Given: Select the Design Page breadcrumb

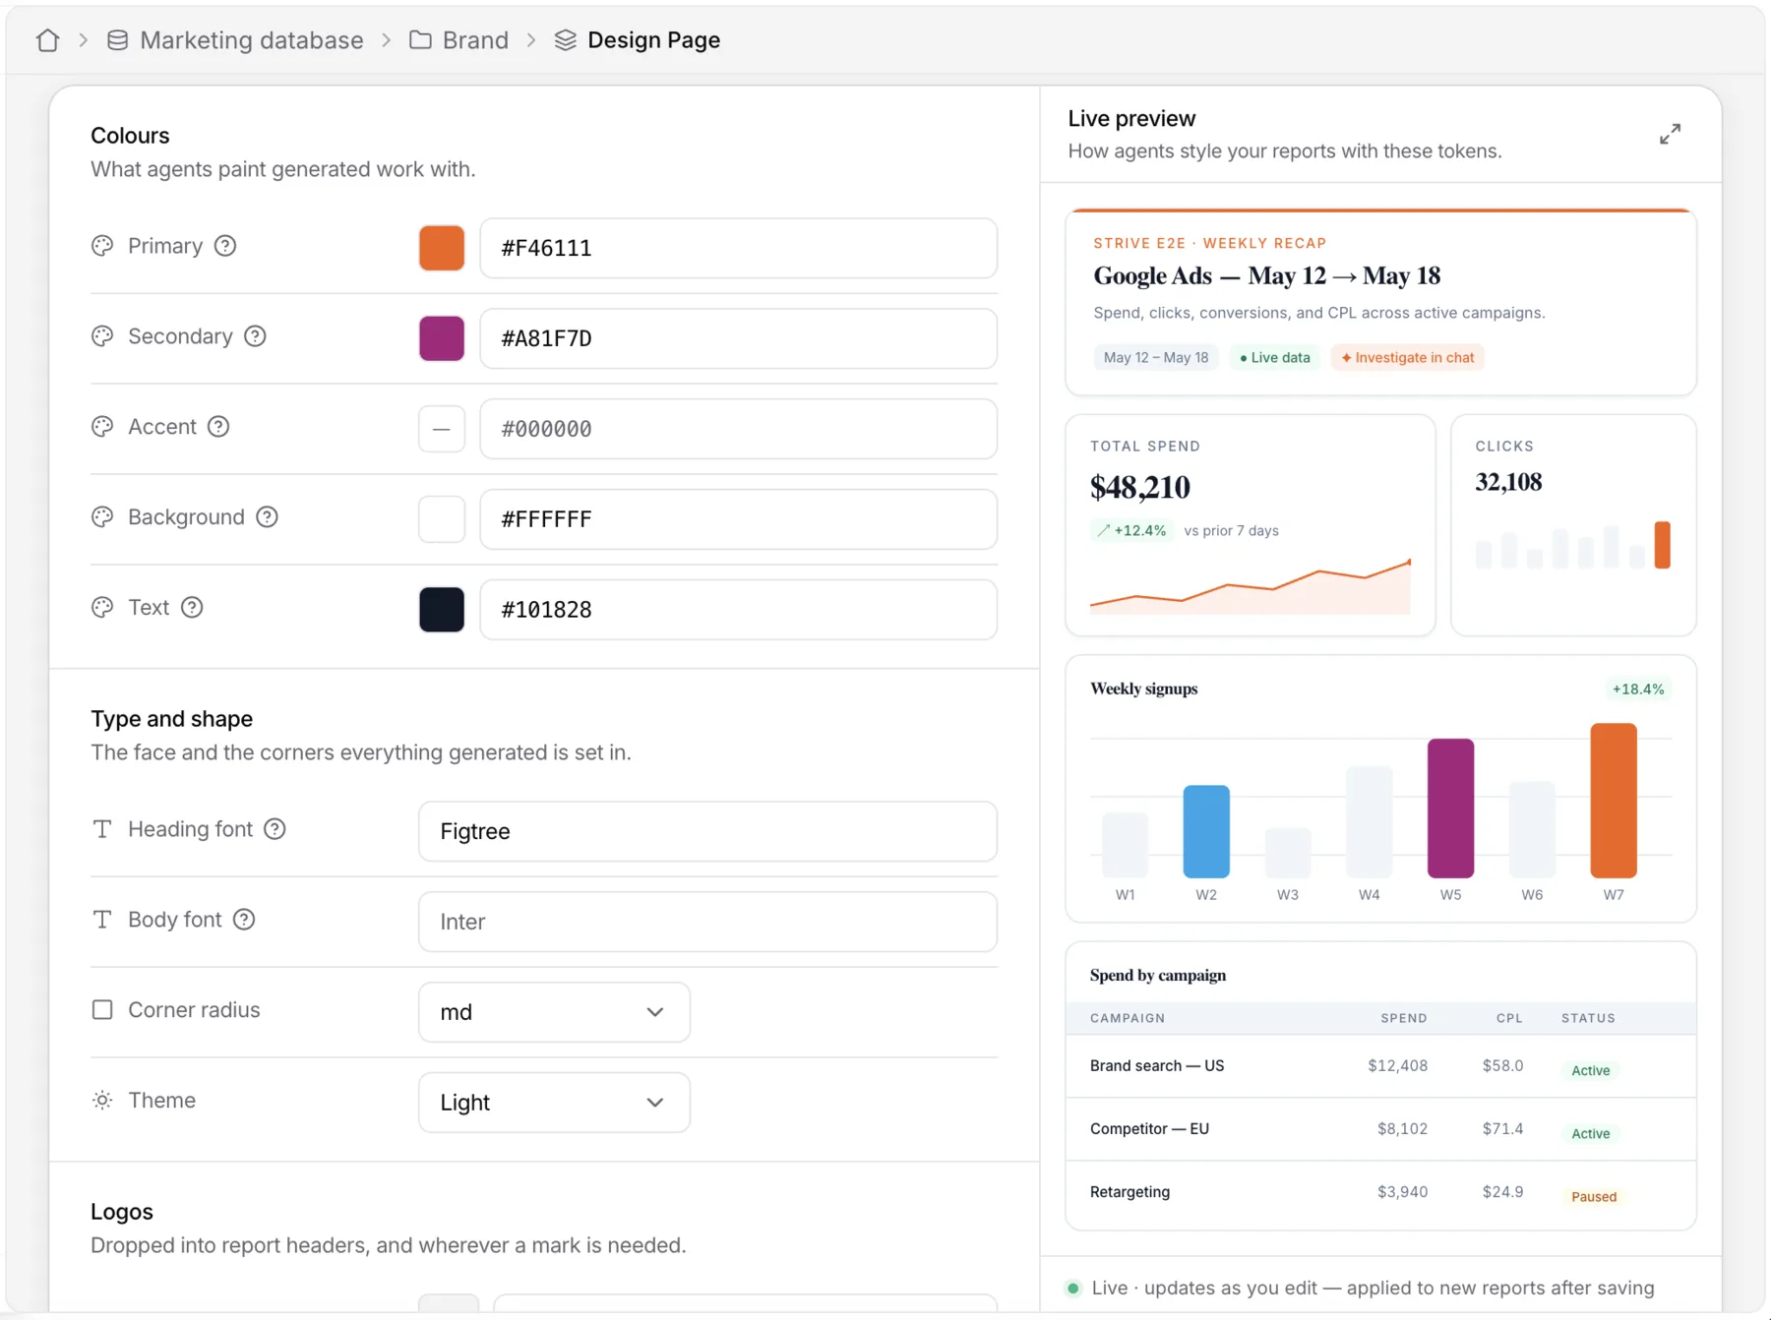Looking at the screenshot, I should 637,40.
